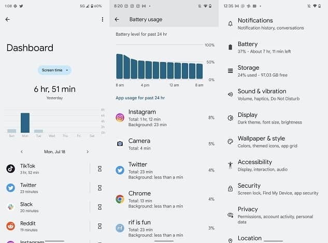Tap the Wallpaper palette icon
Image resolution: width=328 pixels, height=243 pixels.
click(x=230, y=142)
